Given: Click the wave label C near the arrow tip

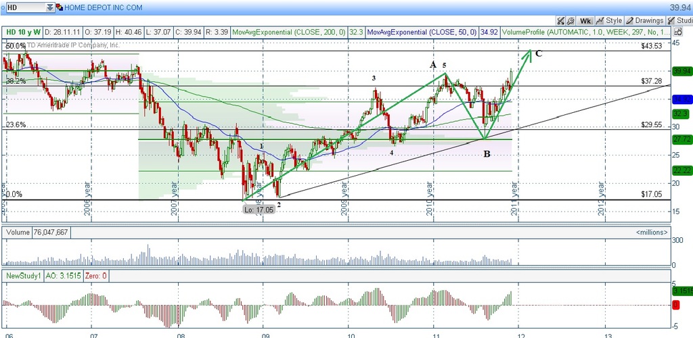Looking at the screenshot, I should pyautogui.click(x=538, y=54).
